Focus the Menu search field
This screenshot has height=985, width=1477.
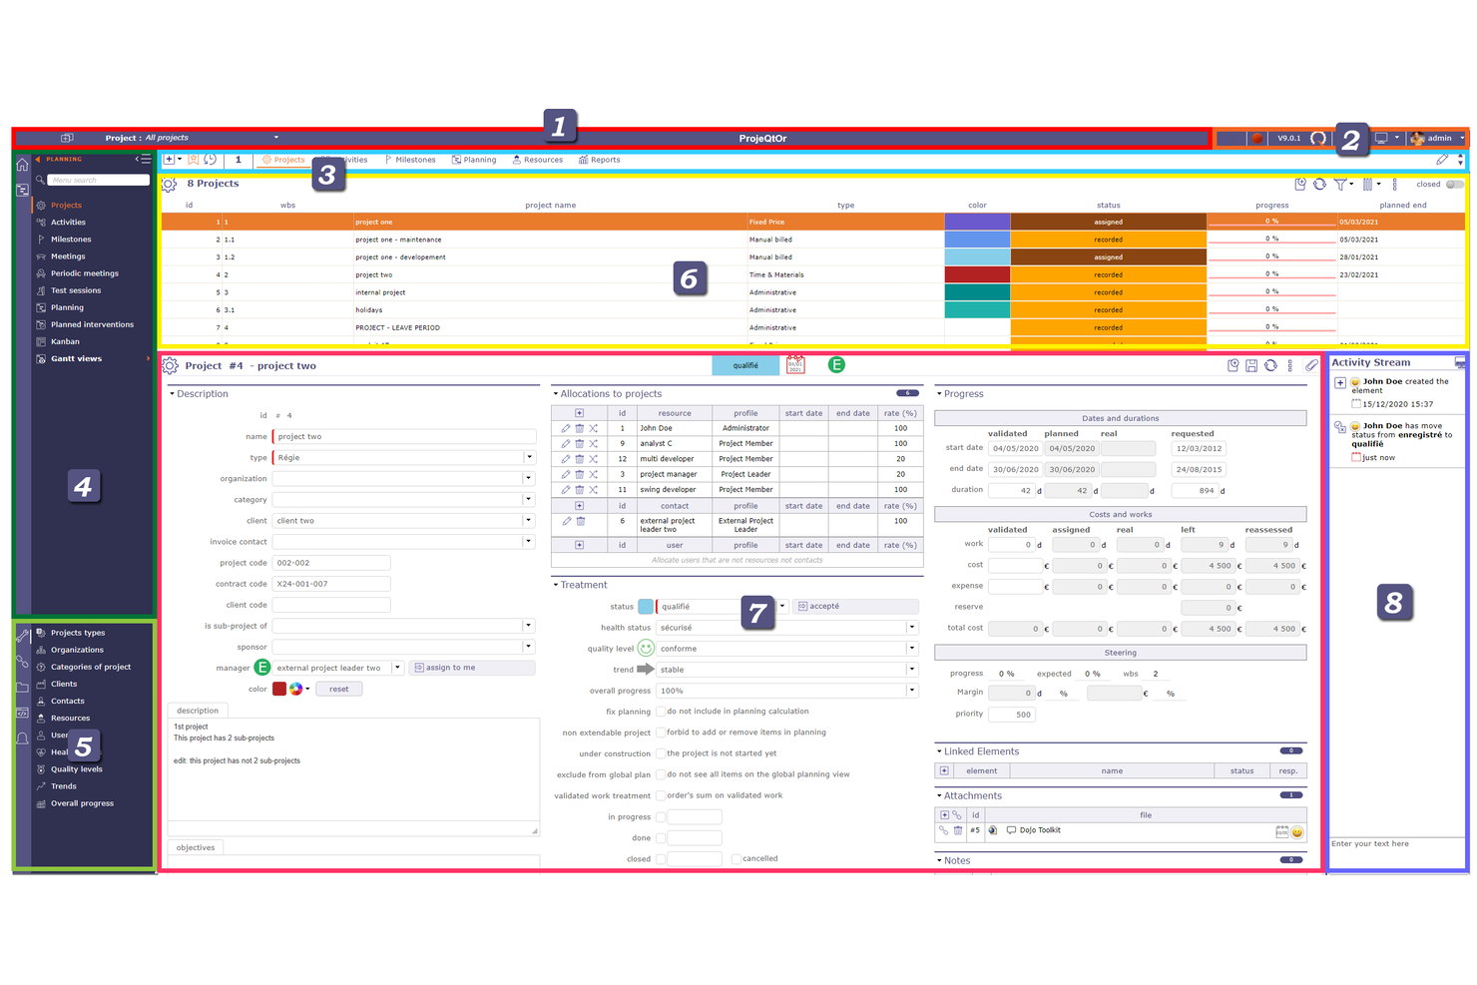pyautogui.click(x=98, y=180)
